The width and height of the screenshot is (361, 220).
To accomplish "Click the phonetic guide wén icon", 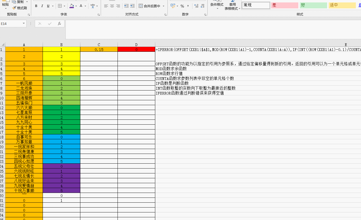I will [x=93, y=6].
